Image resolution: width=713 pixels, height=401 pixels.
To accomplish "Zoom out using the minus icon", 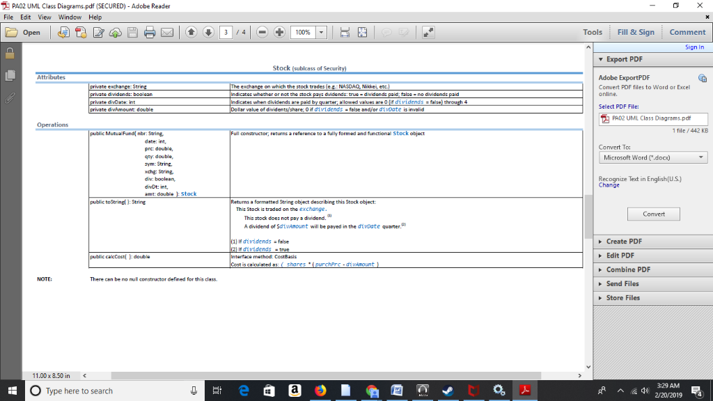I will (263, 32).
